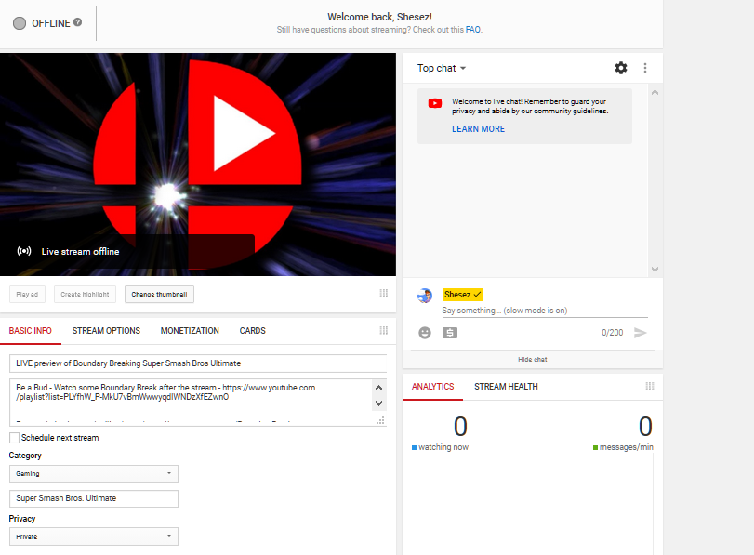Screen dimensions: 754x555
Task: Click the gray offline status circle
Action: tap(20, 23)
